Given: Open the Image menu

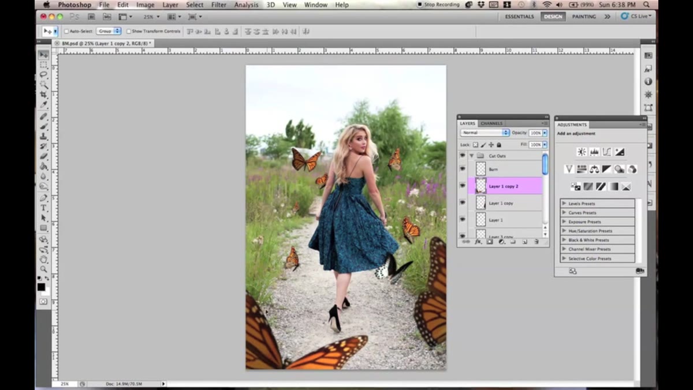Looking at the screenshot, I should coord(145,5).
